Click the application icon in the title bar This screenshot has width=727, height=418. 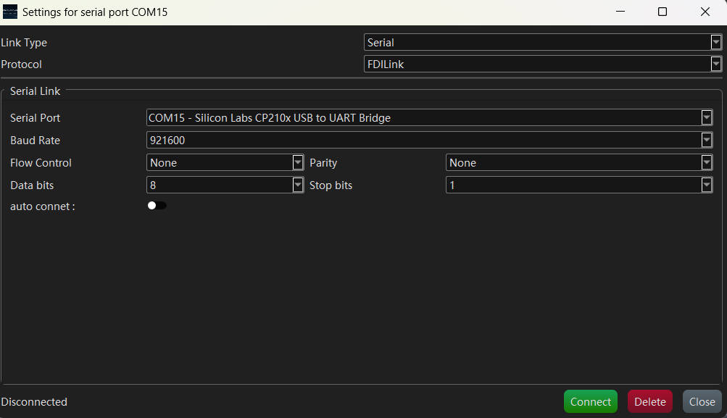(10, 12)
